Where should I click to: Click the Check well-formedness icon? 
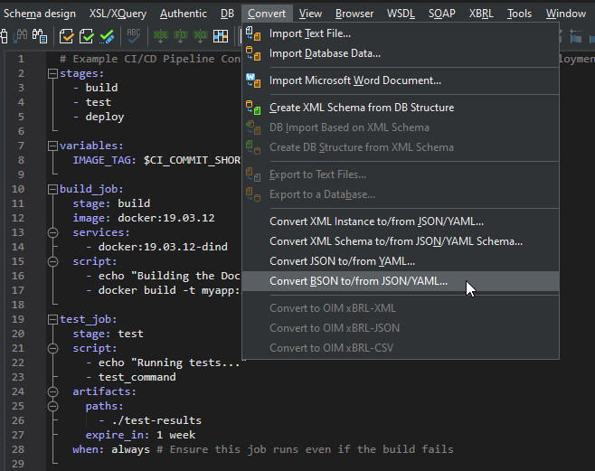click(67, 36)
